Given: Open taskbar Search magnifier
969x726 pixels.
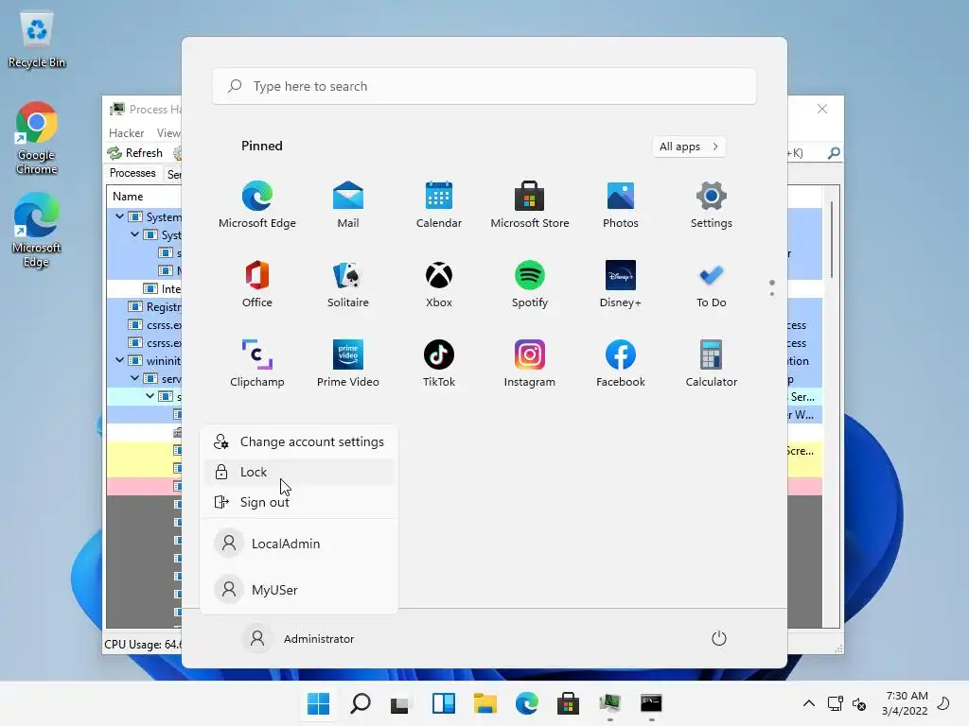Looking at the screenshot, I should 361,703.
